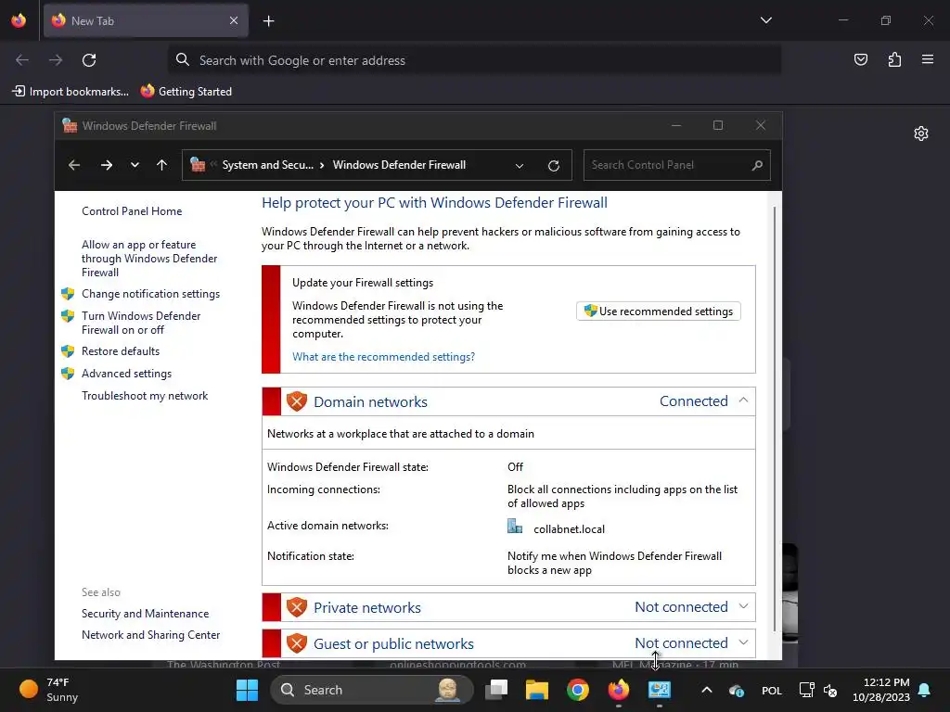
Task: Open the new tab personalize gear icon
Action: click(921, 133)
